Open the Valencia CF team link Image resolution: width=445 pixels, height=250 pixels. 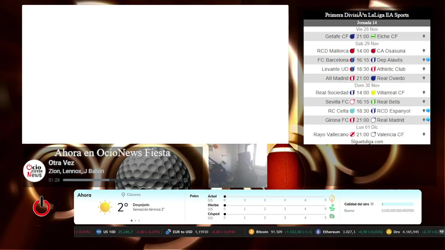tap(390, 134)
